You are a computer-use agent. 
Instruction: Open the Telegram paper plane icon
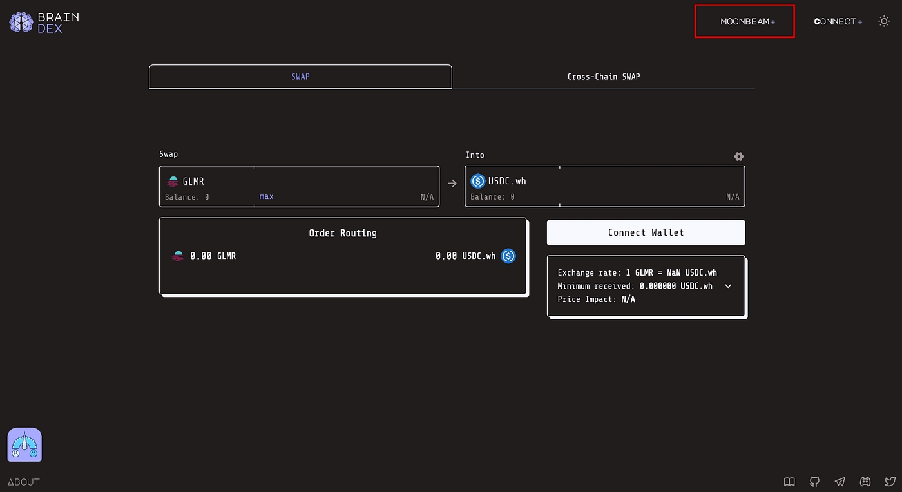840,482
